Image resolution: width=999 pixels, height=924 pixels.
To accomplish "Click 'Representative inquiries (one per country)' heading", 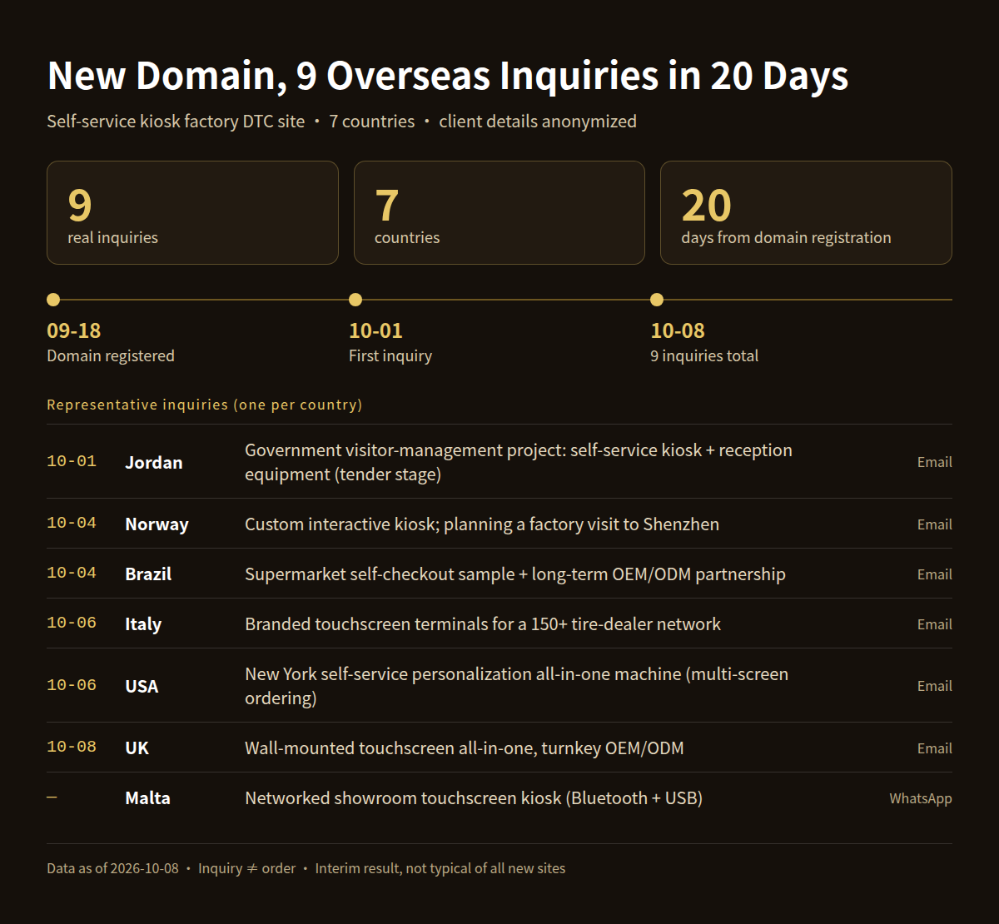I will [x=205, y=405].
